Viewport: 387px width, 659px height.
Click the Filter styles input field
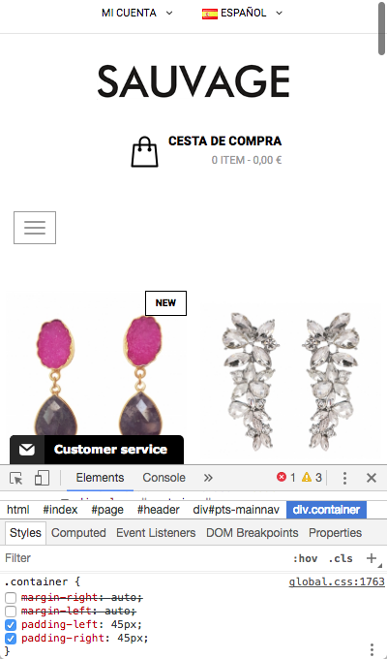coord(143,558)
